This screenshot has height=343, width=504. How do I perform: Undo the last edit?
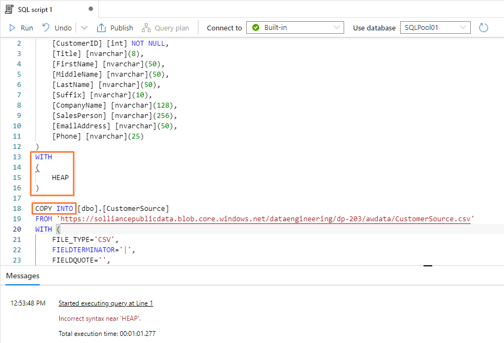(x=57, y=28)
